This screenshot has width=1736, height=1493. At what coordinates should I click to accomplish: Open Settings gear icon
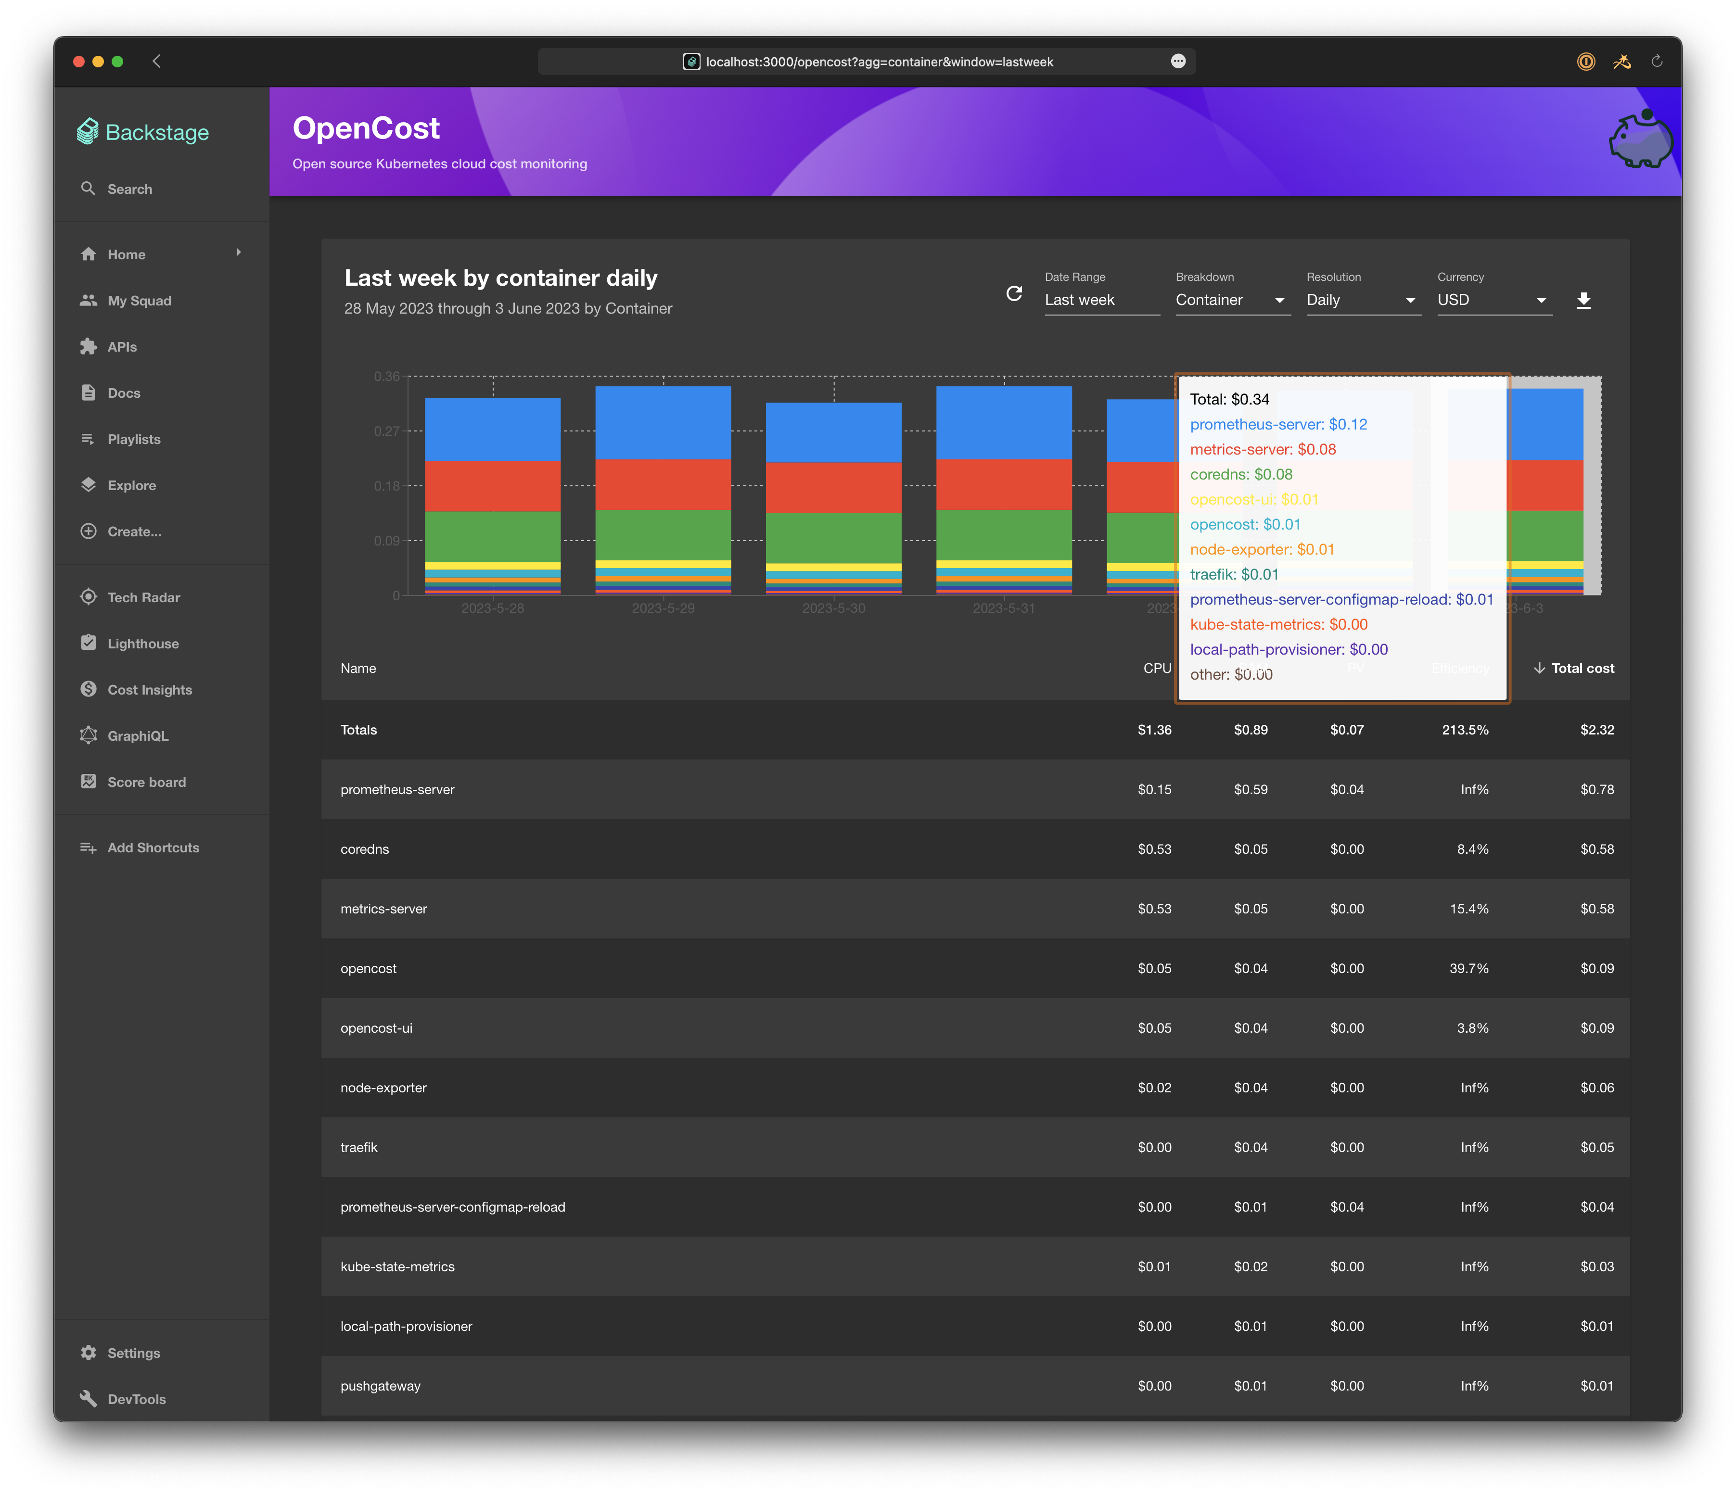[x=88, y=1353]
